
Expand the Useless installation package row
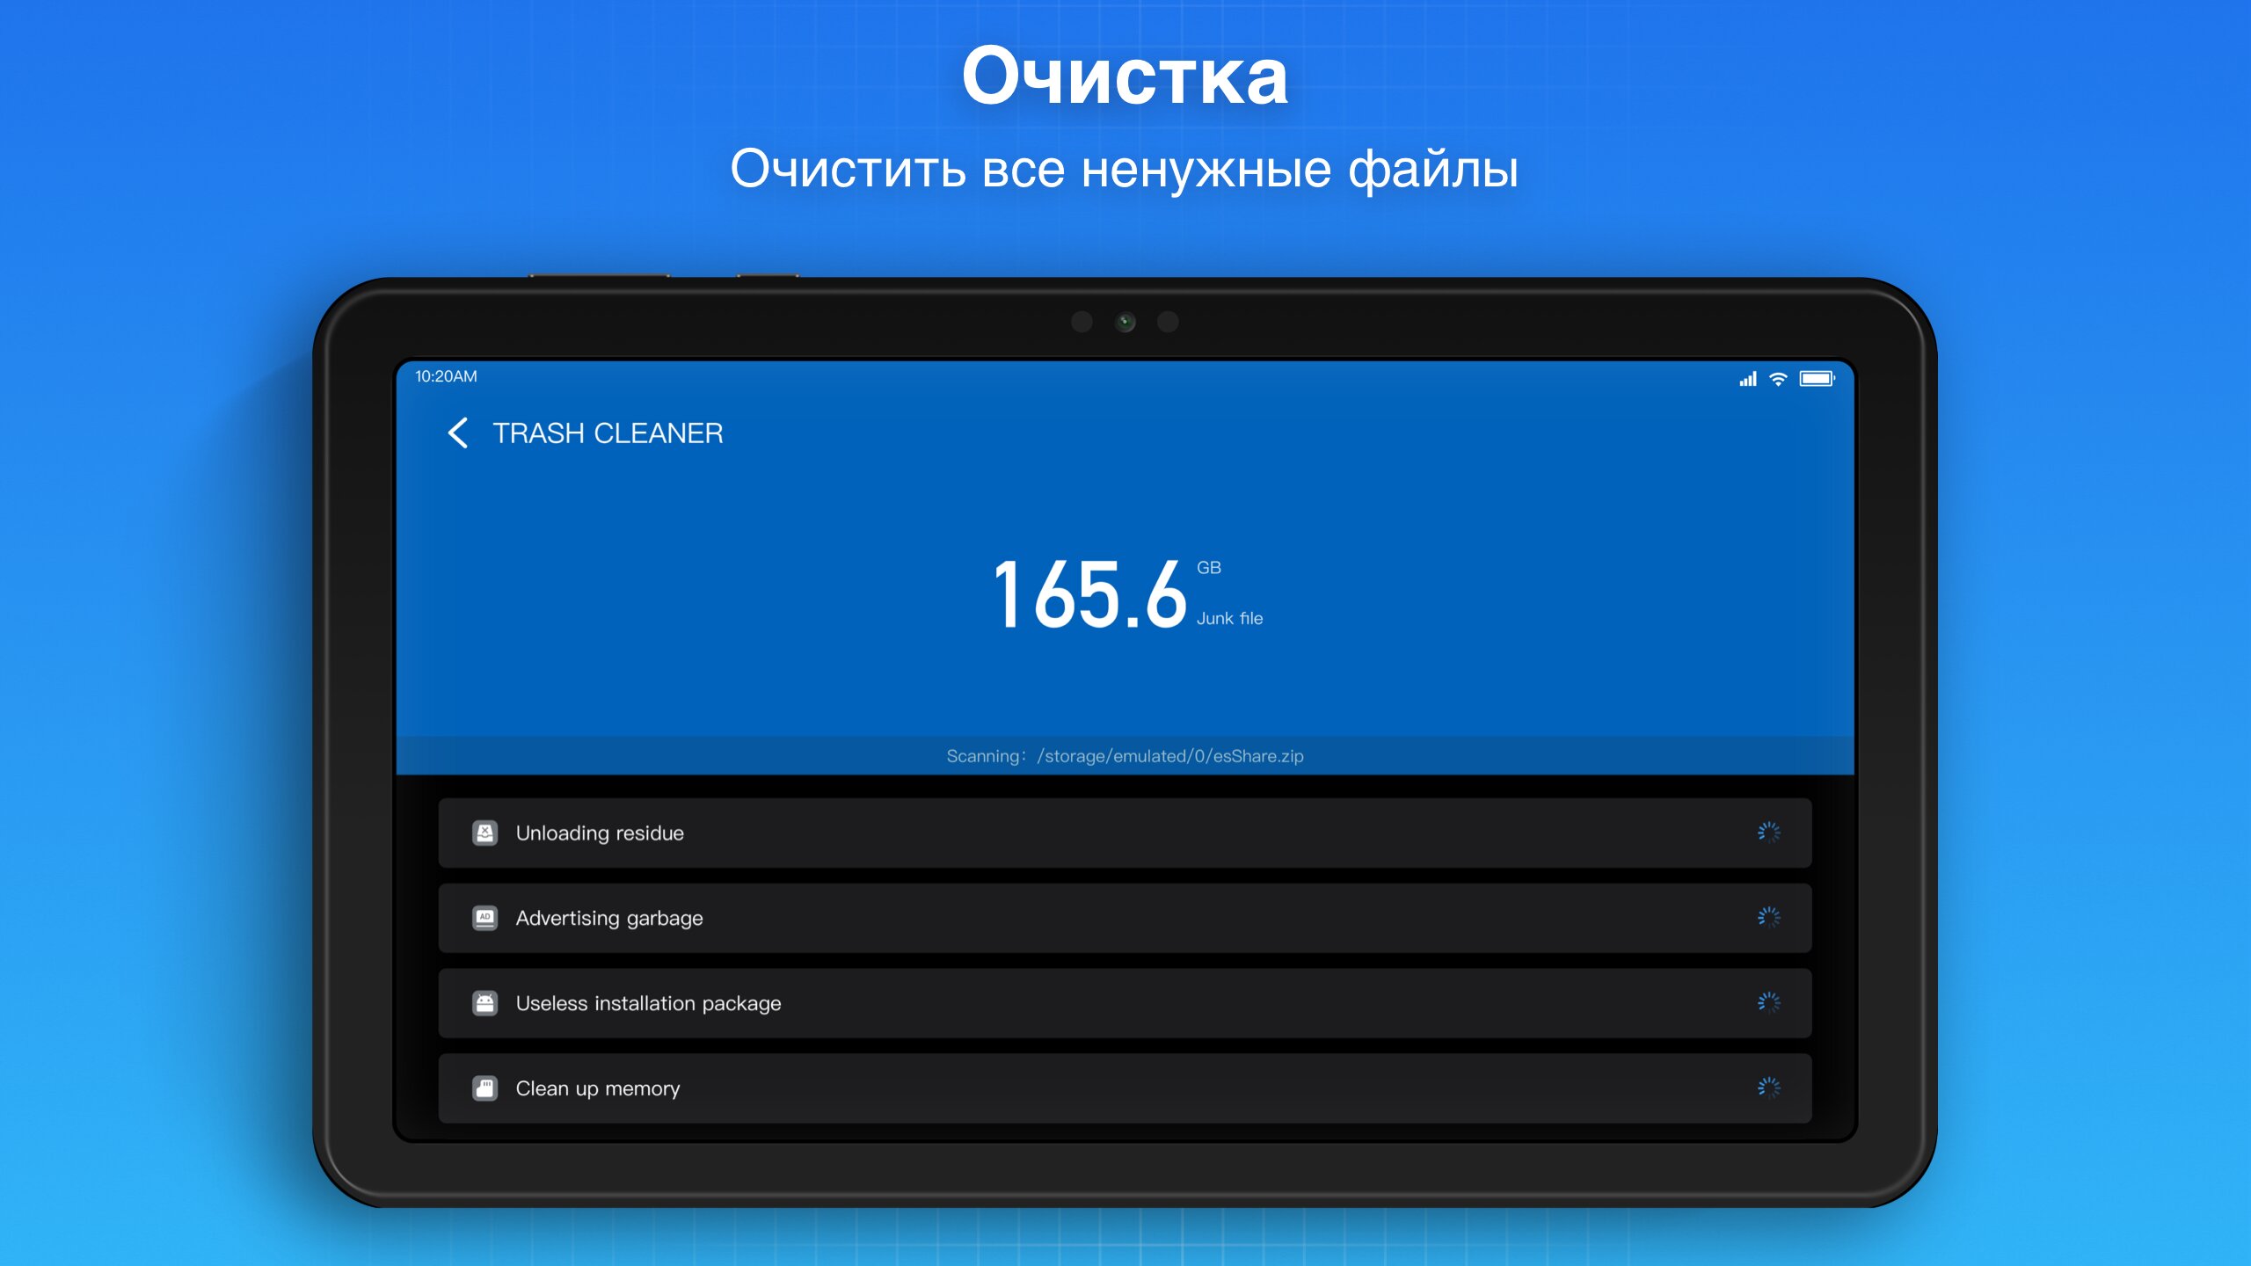pos(1124,1003)
